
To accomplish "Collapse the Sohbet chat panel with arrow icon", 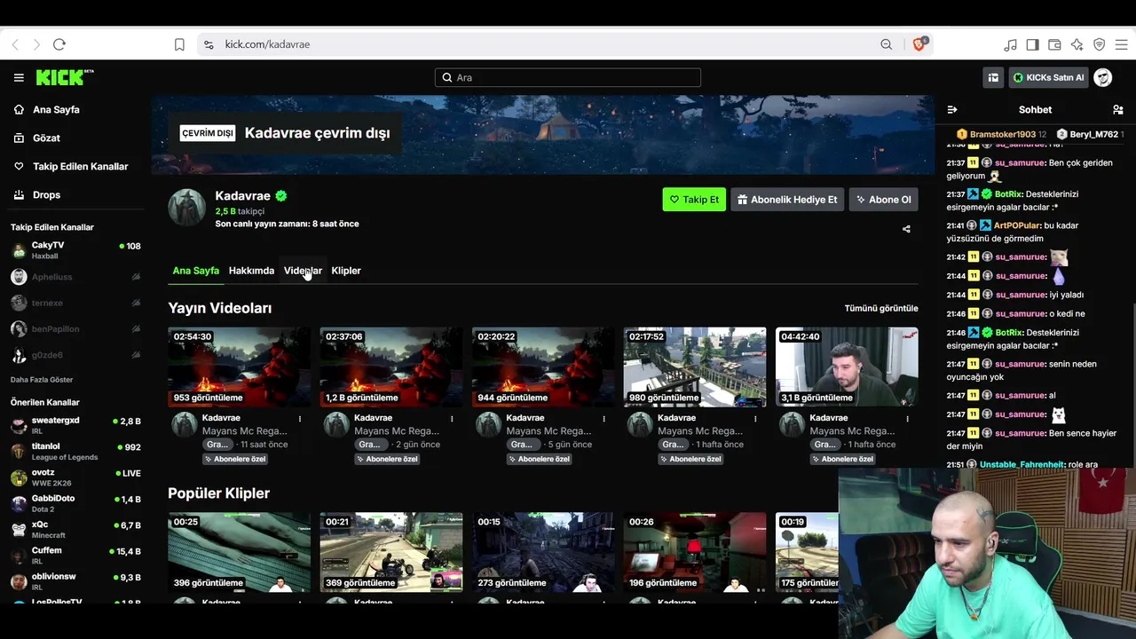I will coord(952,110).
